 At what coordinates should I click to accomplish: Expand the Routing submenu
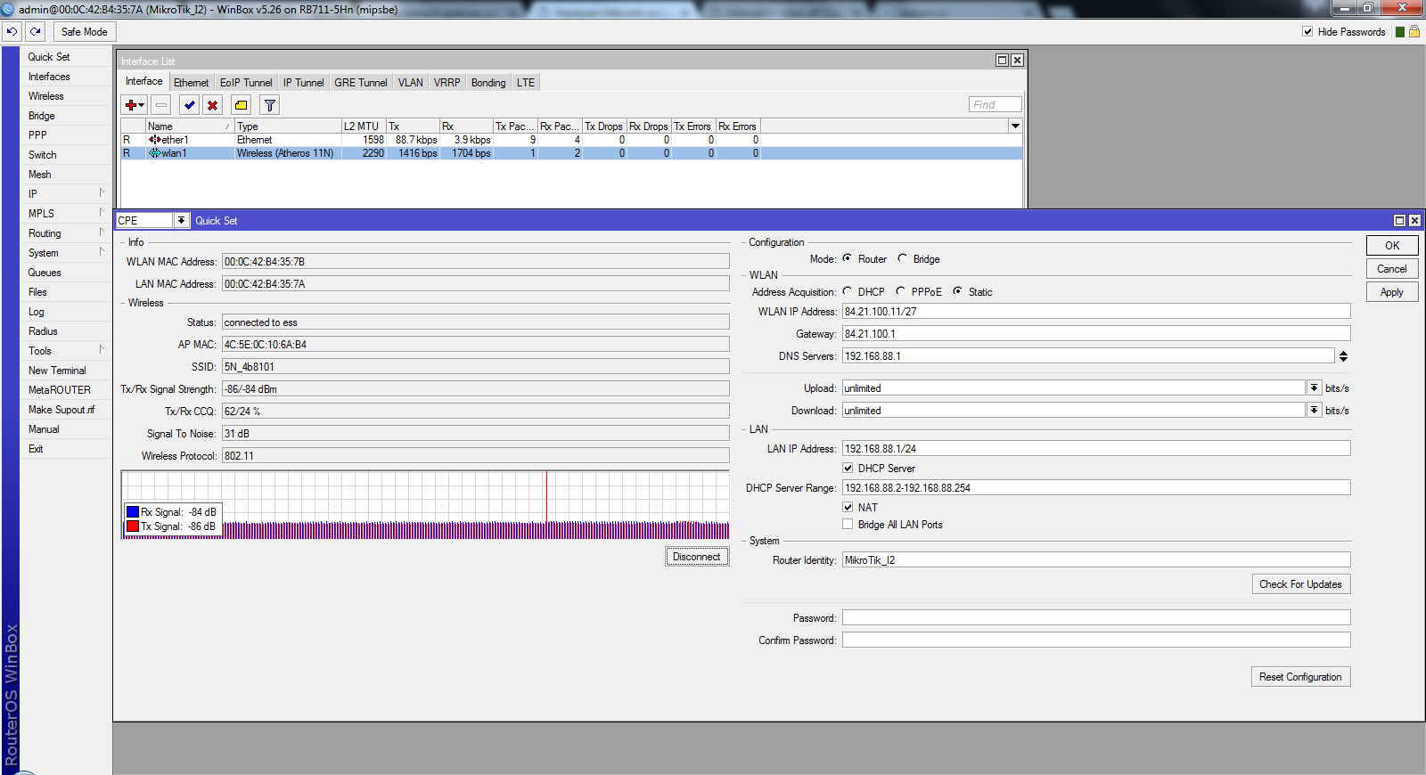[x=102, y=232]
